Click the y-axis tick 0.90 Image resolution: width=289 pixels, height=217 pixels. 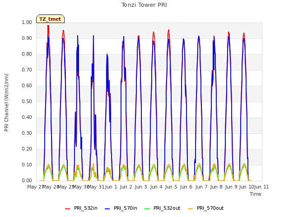coord(27,38)
